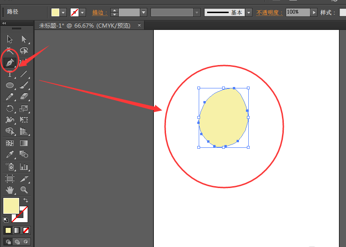Select the Free Transform tool
The image size is (346, 247).
point(24,120)
